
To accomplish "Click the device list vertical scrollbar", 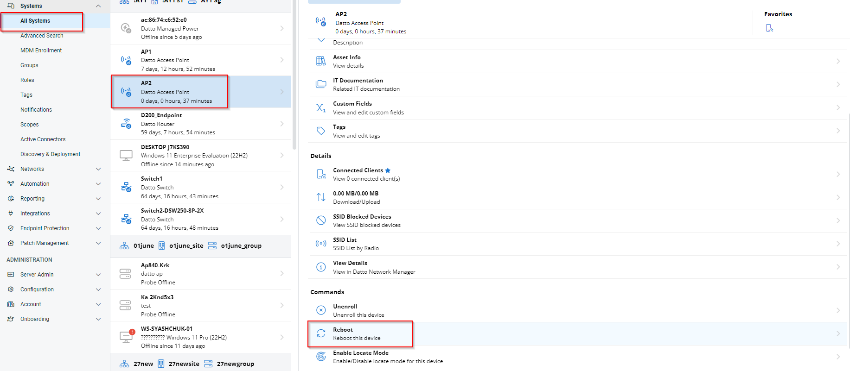I will 294,74.
